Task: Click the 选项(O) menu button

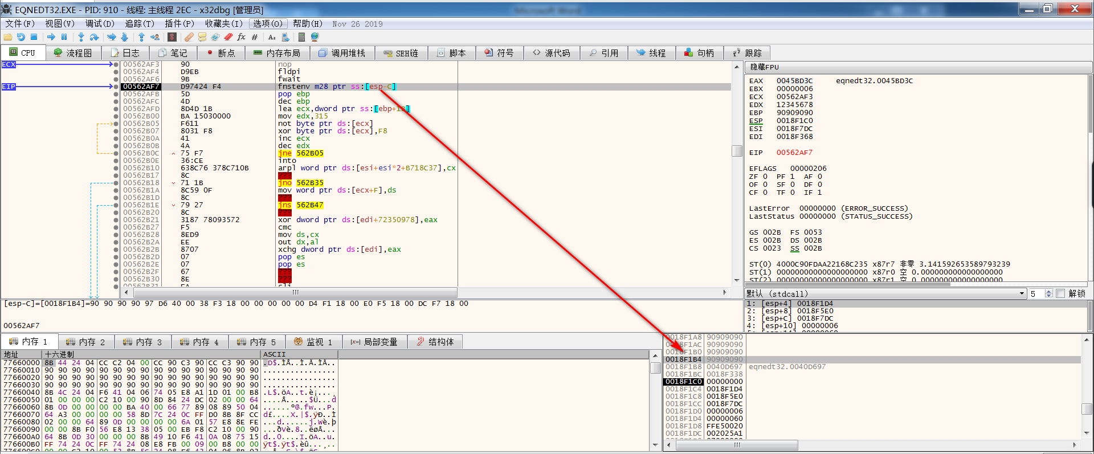Action: pyautogui.click(x=267, y=23)
